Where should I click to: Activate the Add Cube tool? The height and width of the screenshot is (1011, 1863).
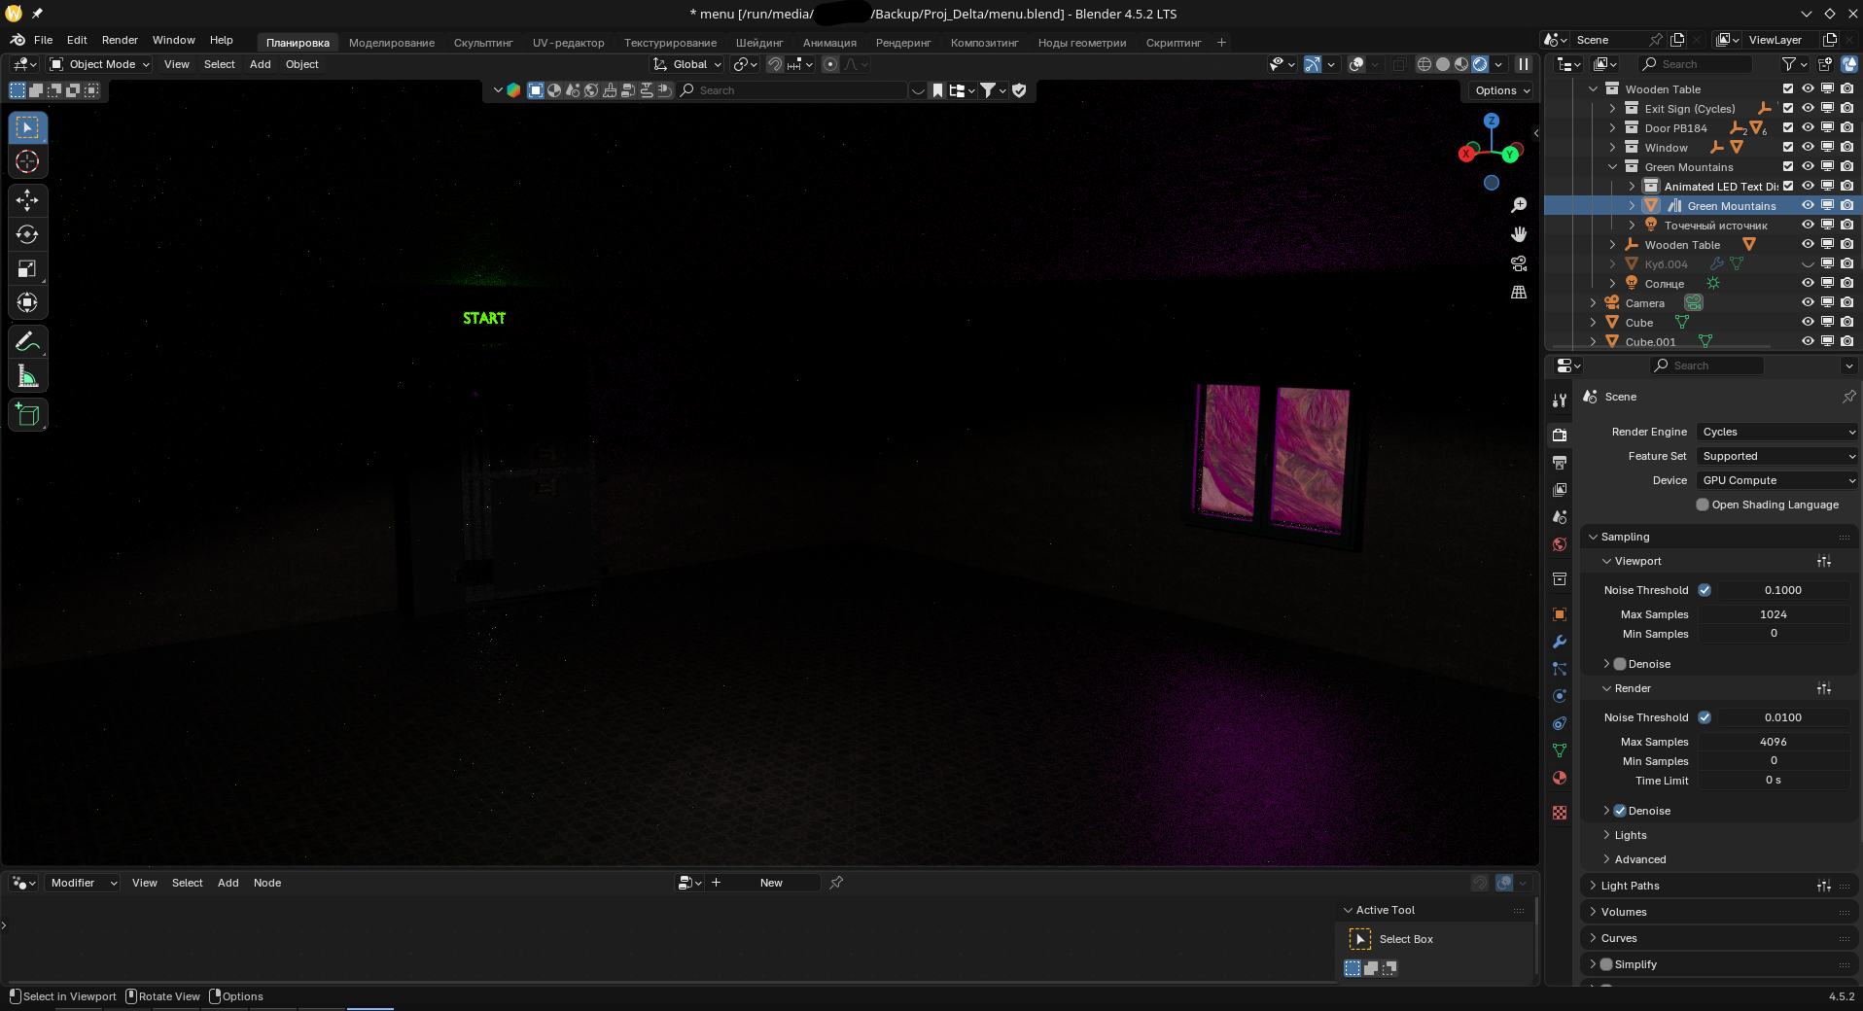point(27,415)
